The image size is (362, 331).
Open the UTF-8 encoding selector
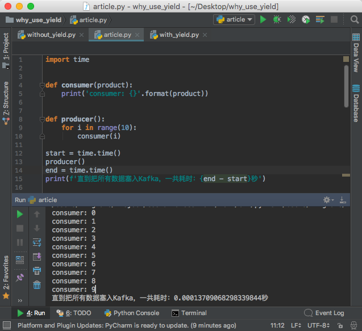[x=315, y=325]
